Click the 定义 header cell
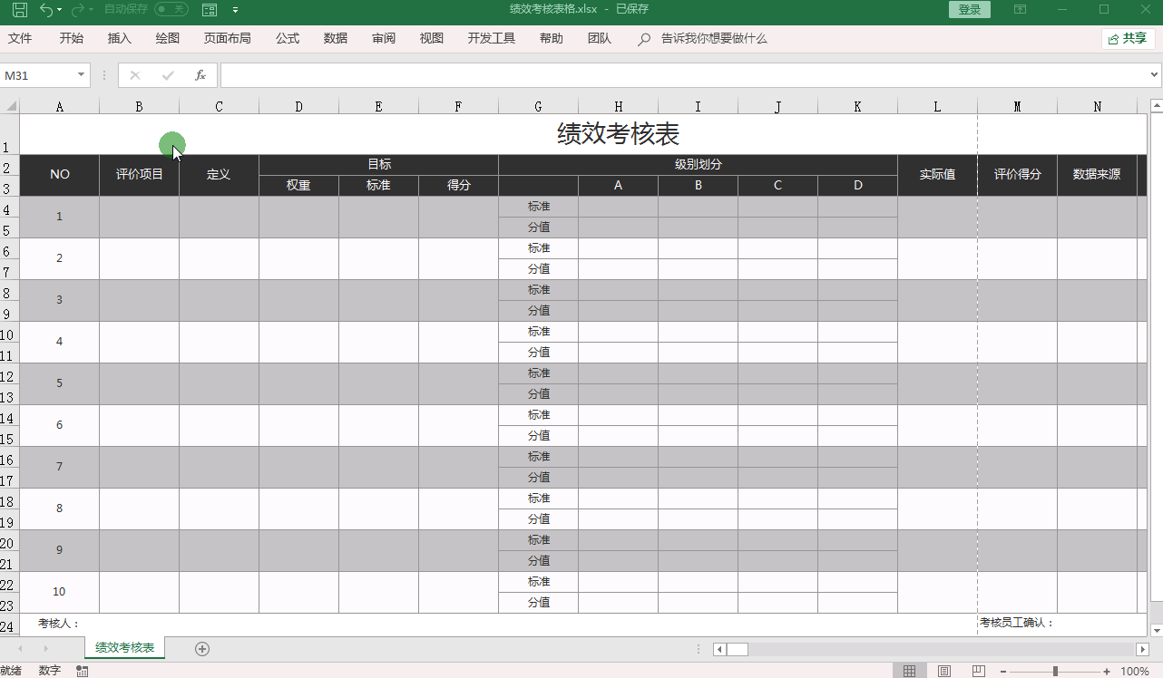Image resolution: width=1163 pixels, height=678 pixels. (x=220, y=175)
